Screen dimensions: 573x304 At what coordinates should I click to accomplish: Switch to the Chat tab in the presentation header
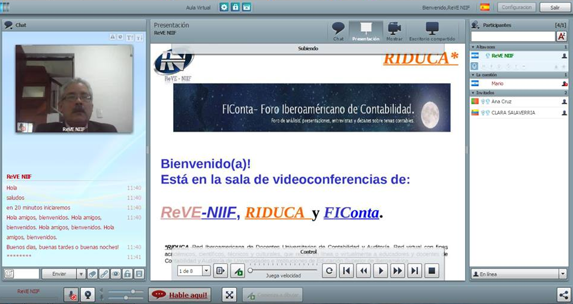(x=339, y=31)
